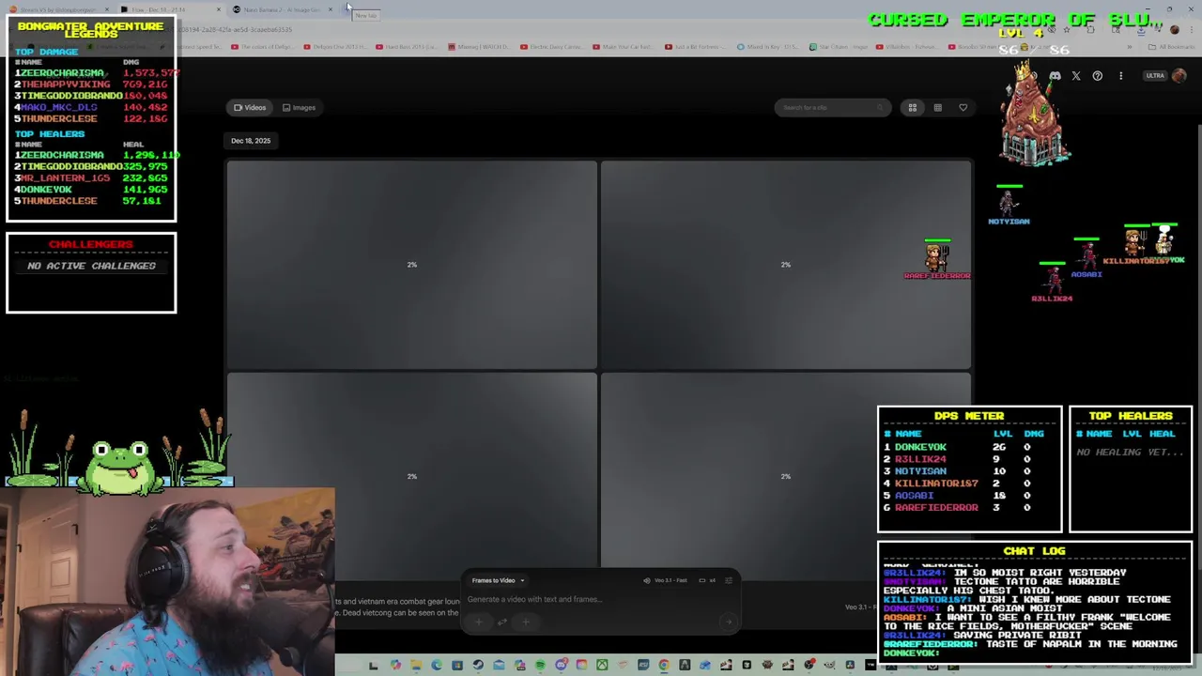Image resolution: width=1202 pixels, height=676 pixels.
Task: Open File Explorer from the taskbar
Action: (416, 666)
